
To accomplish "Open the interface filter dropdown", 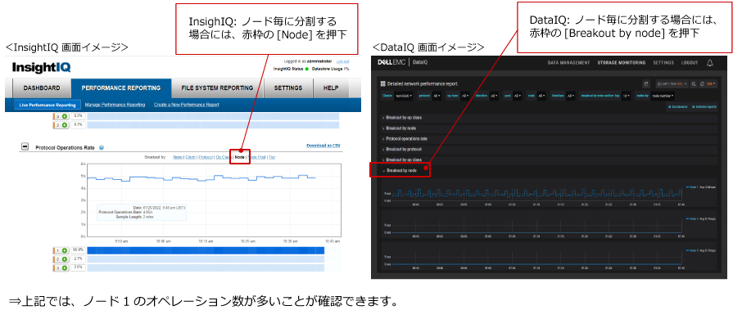I will (571, 96).
